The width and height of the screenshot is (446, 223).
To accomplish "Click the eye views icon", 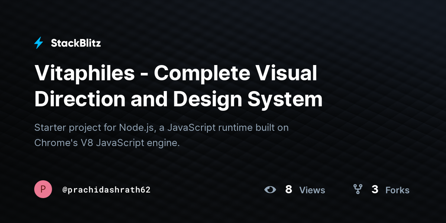I will tap(270, 190).
